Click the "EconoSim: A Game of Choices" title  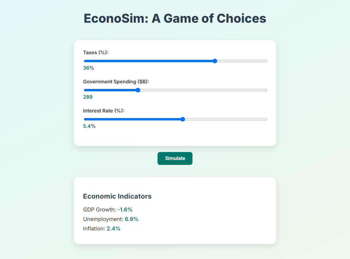point(175,18)
